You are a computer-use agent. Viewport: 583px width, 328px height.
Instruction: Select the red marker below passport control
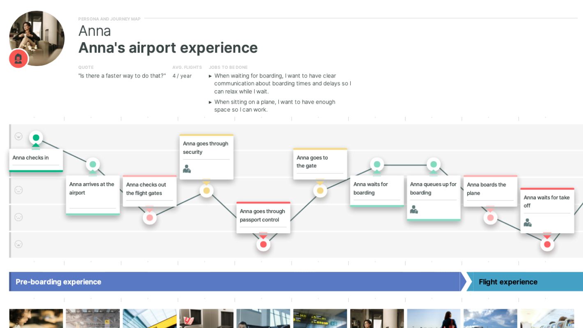tap(263, 244)
